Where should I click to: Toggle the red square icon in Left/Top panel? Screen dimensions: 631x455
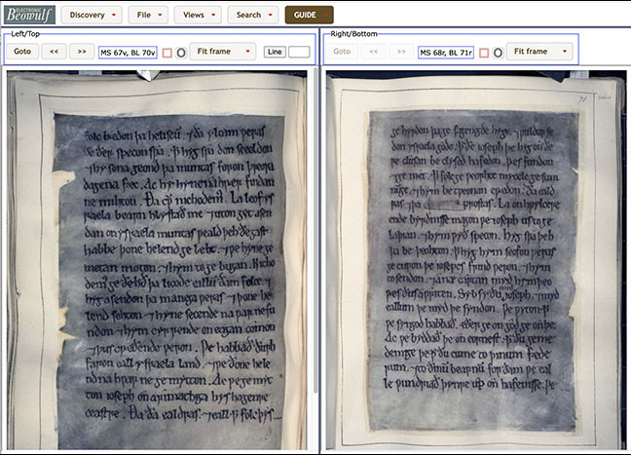click(x=167, y=53)
